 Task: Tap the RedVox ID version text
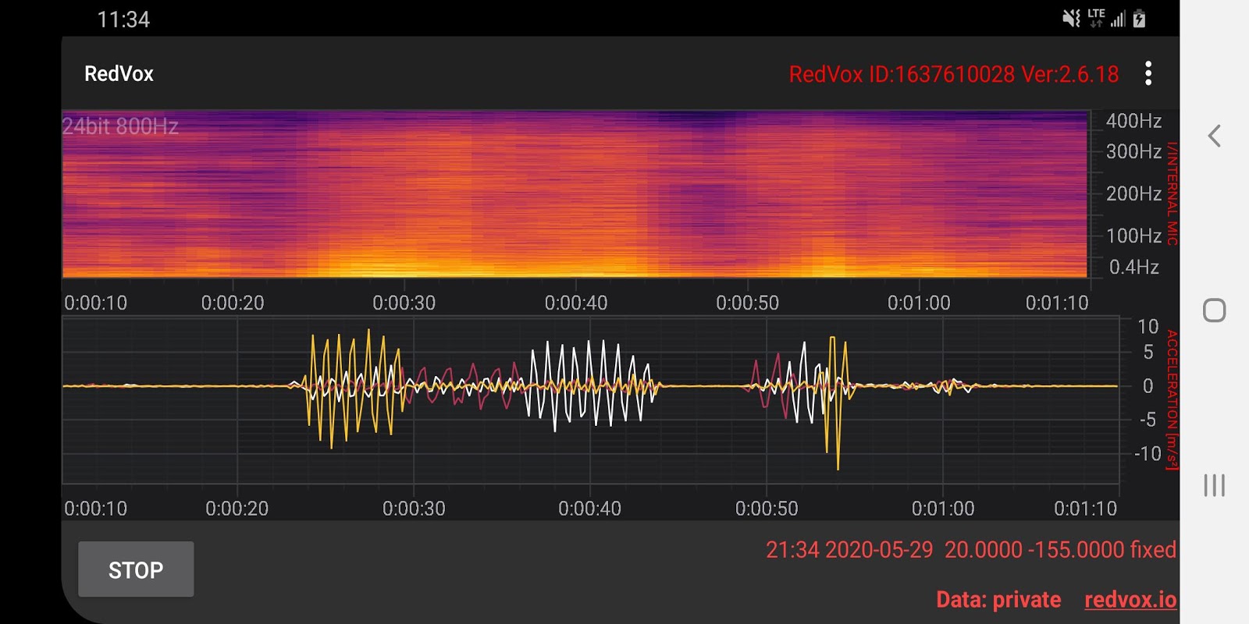[953, 74]
